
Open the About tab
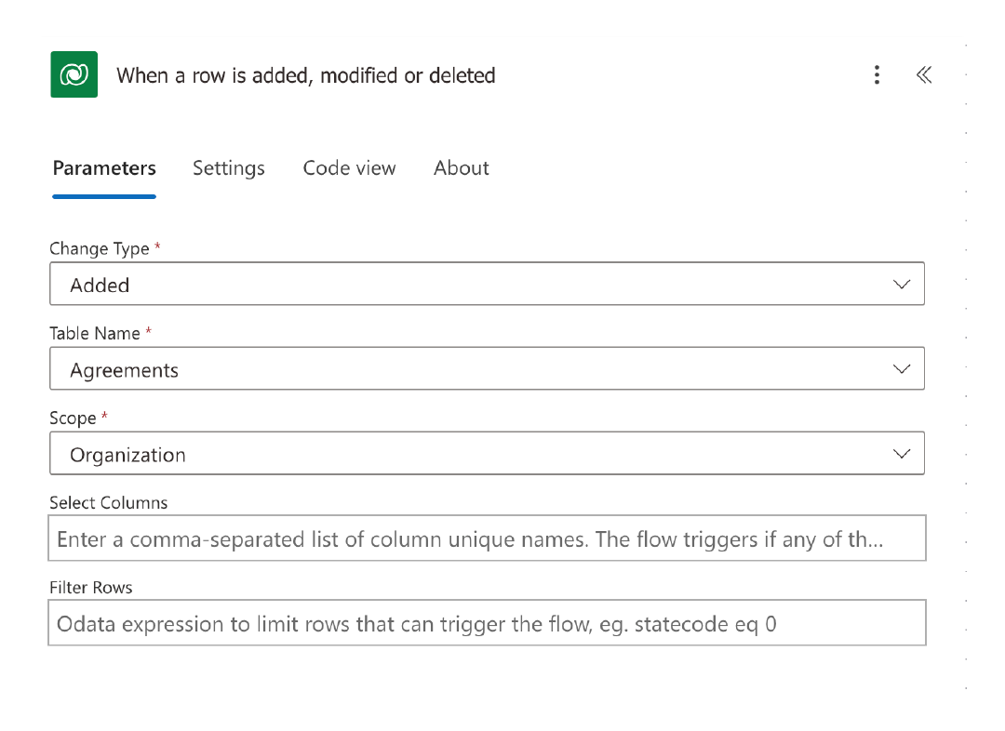462,167
